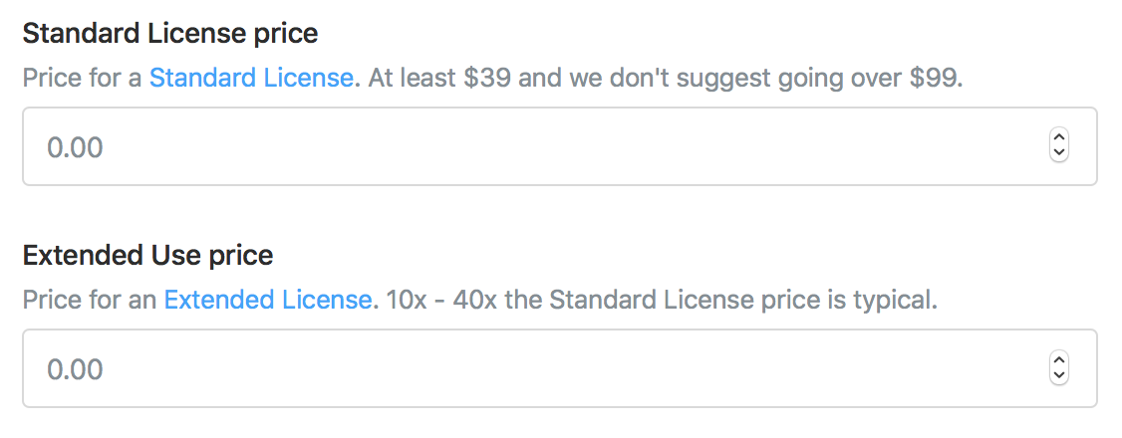Increase Standard License price with up arrow
Viewport: 1122px width, 438px height.
coord(1059,139)
